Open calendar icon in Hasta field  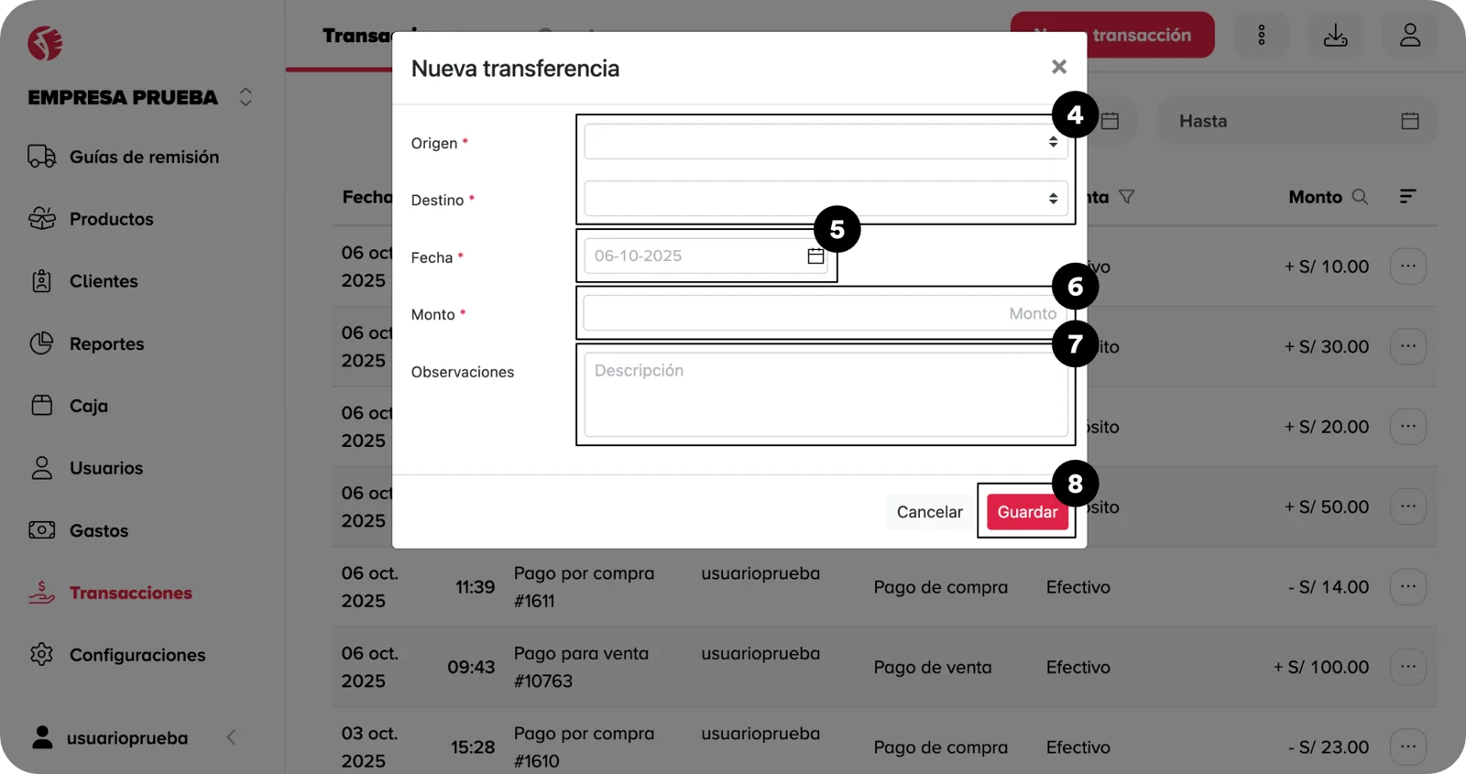[x=1409, y=121]
